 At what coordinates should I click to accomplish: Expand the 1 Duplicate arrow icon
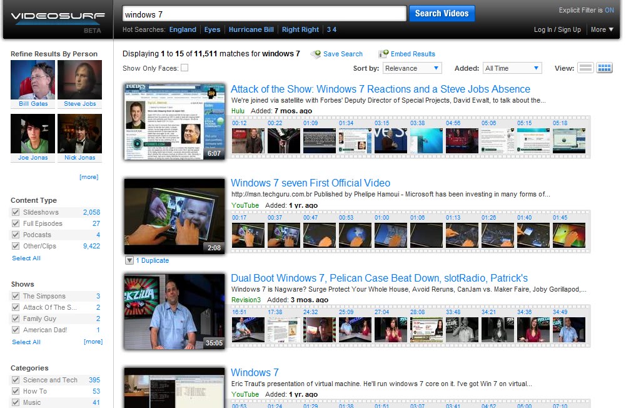coord(129,260)
